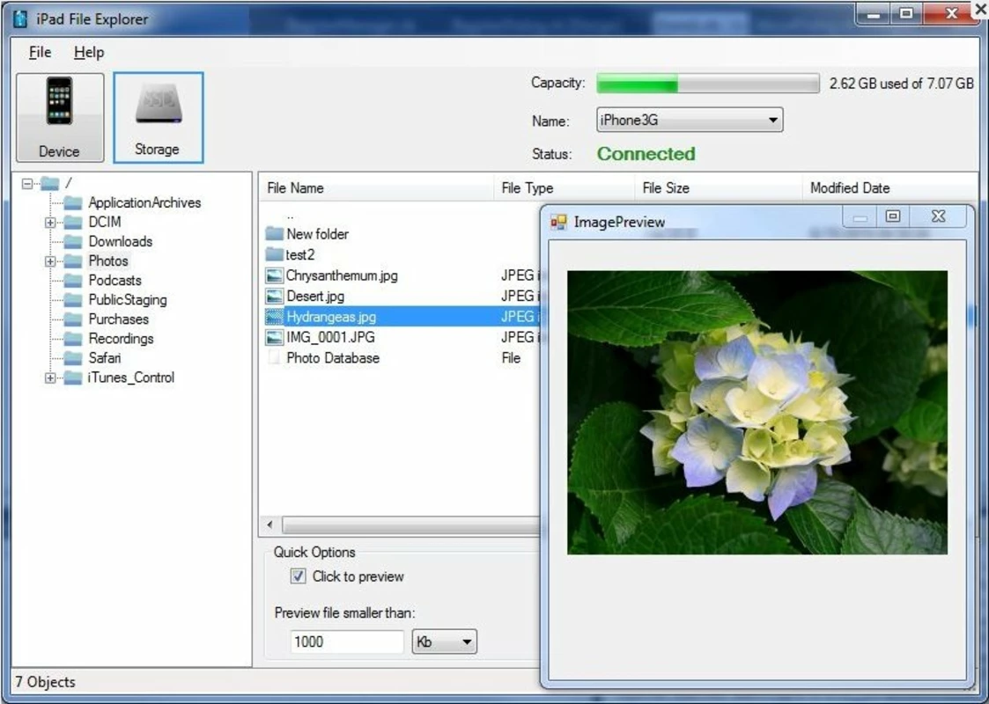Screen dimensions: 989x704
Task: Select the Desert.jpg image file icon
Action: [x=275, y=297]
